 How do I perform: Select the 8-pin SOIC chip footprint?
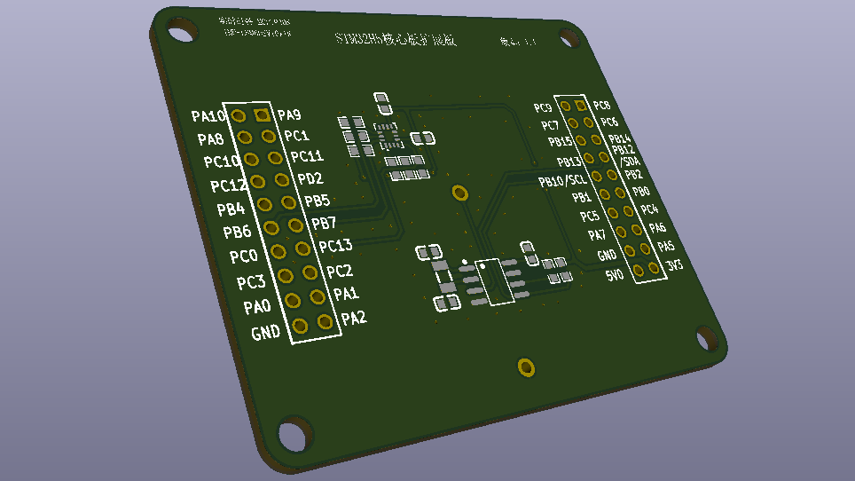493,280
